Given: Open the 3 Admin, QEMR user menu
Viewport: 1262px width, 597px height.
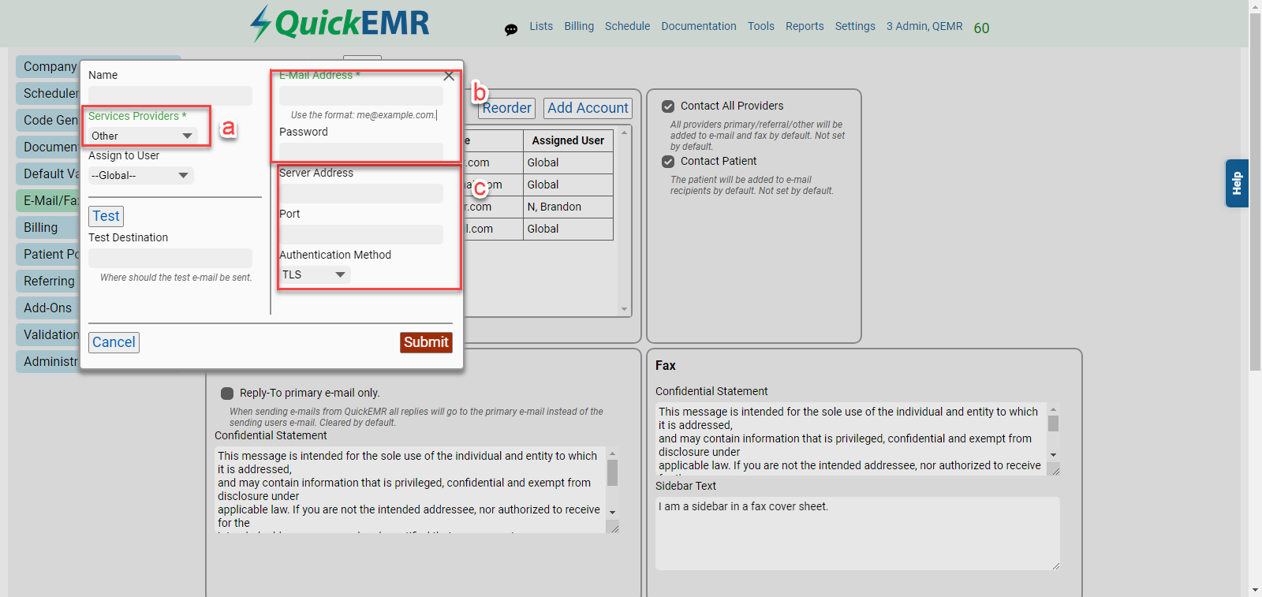Looking at the screenshot, I should [924, 26].
